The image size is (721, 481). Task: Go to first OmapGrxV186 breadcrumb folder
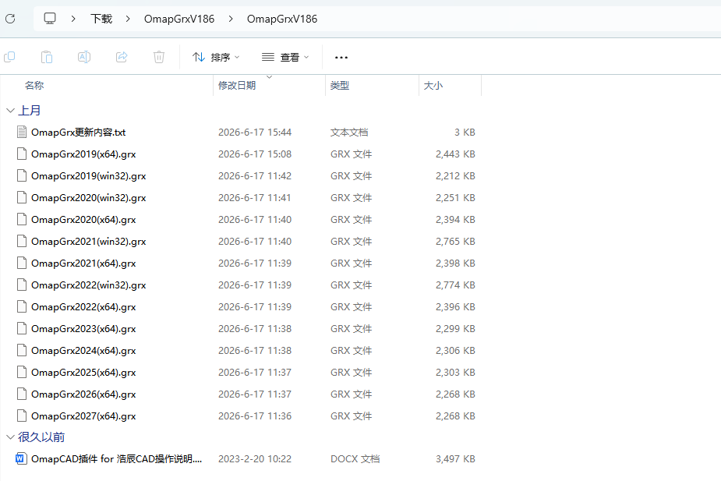tap(179, 19)
